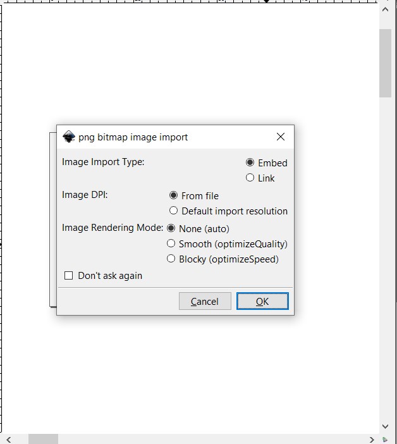Click the horizontal scrollbar left arrow
Screen dimensions: 397x444
(8, 440)
